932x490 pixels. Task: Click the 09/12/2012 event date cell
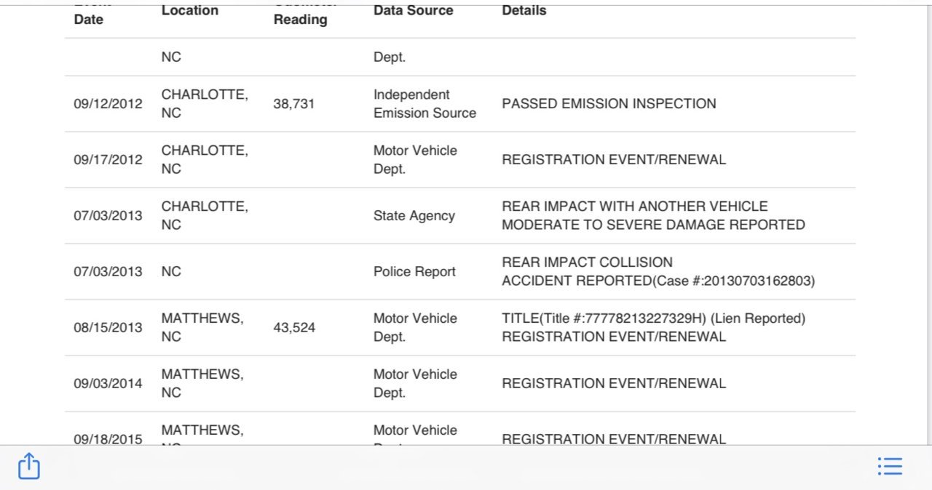point(108,104)
